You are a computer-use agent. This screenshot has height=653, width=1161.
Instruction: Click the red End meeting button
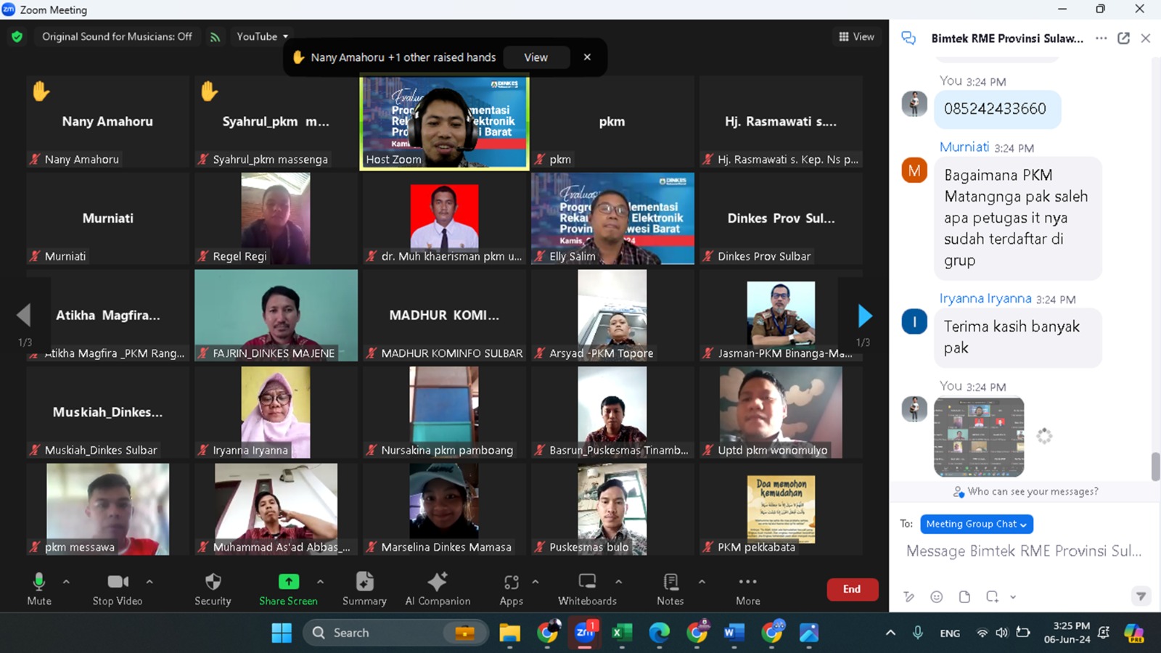852,589
